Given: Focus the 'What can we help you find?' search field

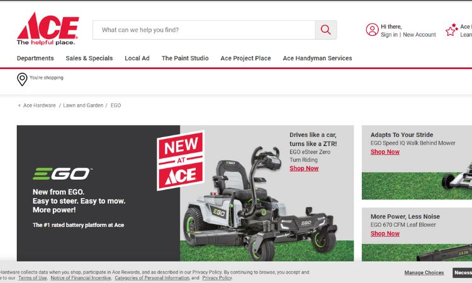Looking at the screenshot, I should pyautogui.click(x=204, y=30).
